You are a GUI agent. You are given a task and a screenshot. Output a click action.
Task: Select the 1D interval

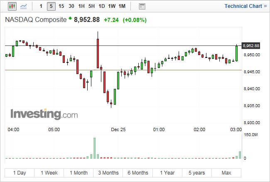pos(102,6)
